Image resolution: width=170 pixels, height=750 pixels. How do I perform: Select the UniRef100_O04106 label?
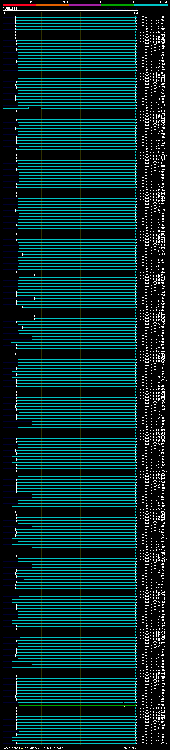click(152, 70)
